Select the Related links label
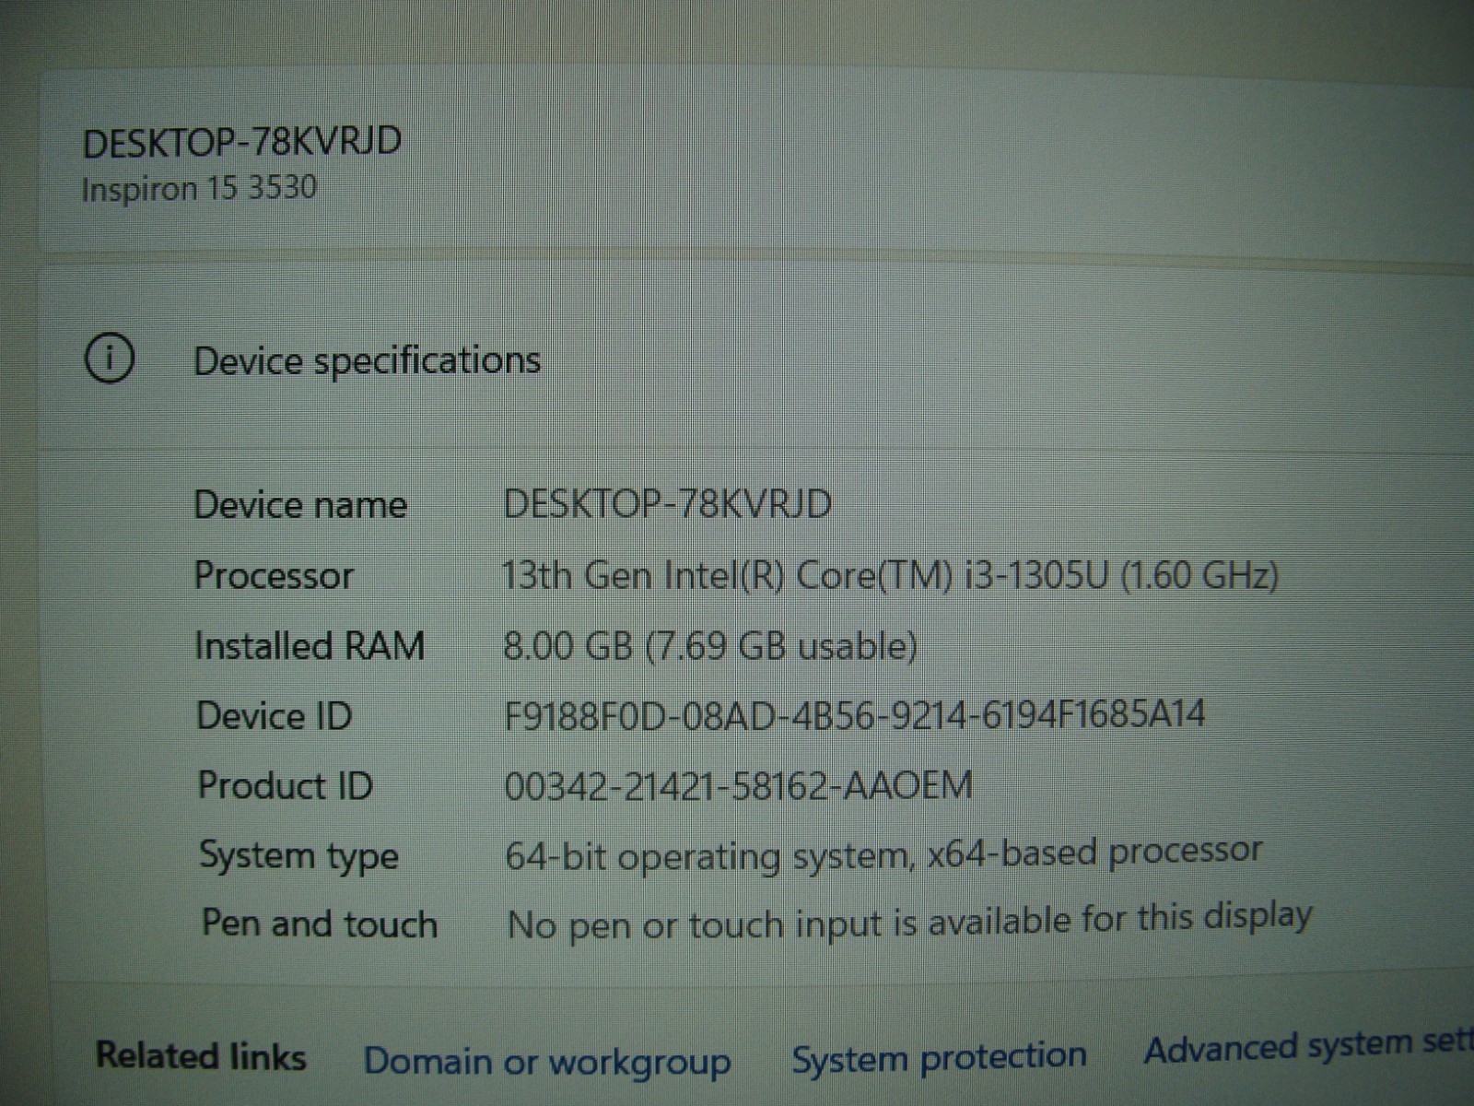The height and width of the screenshot is (1106, 1474). [201, 1056]
